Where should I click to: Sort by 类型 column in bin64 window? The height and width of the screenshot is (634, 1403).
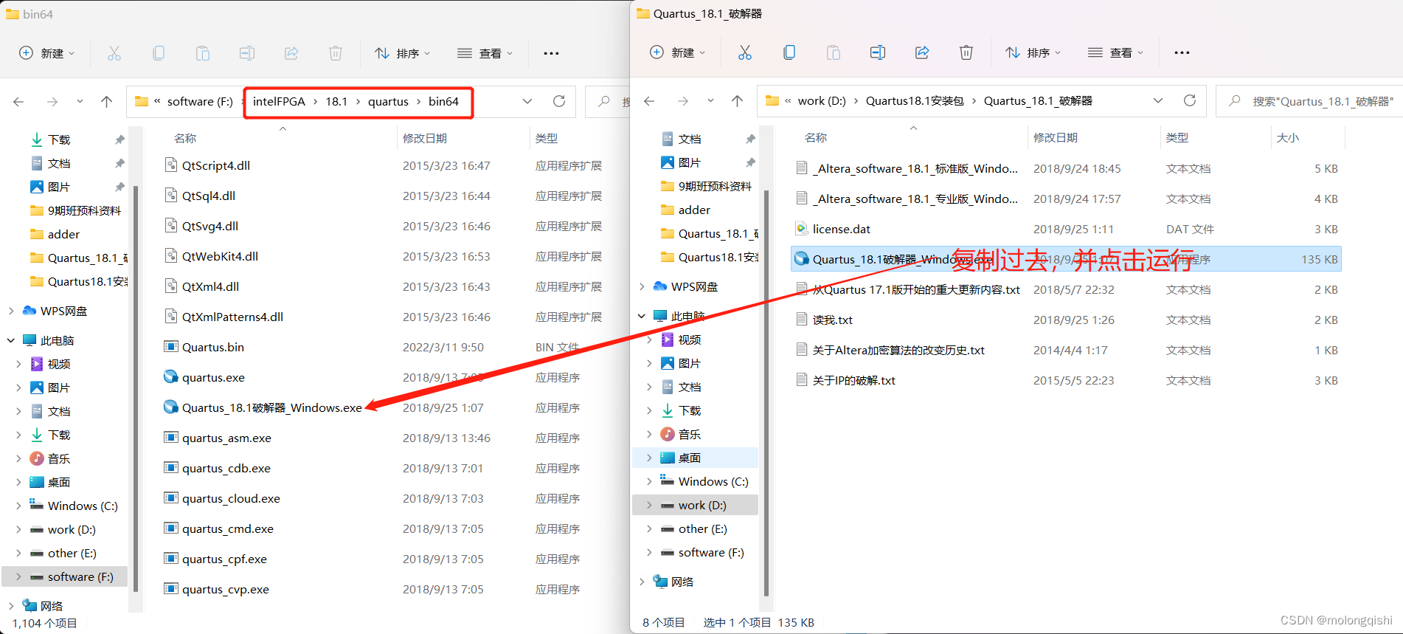coord(547,138)
